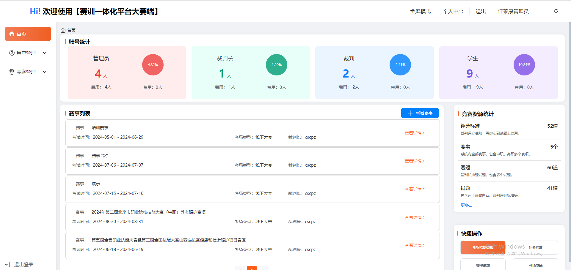View details of 培训赛事
The image size is (571, 270).
click(415, 133)
